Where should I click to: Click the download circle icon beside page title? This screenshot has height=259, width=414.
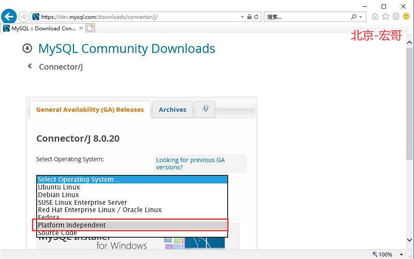click(27, 48)
